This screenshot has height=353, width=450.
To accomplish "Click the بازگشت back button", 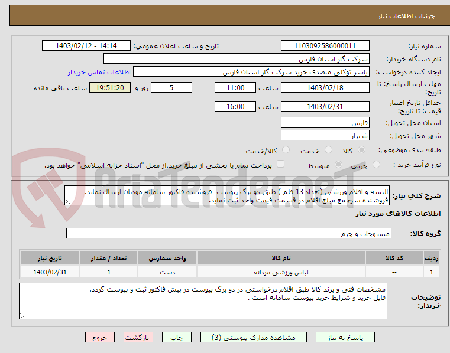I will pyautogui.click(x=138, y=337).
